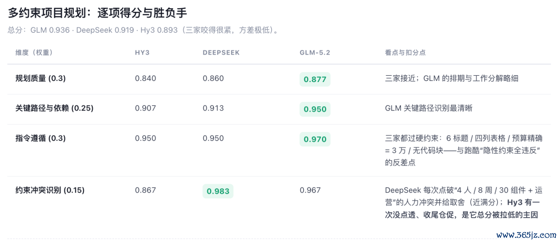Select the 指令遵循 (0.3) row label
560x243 pixels.
click(40, 138)
